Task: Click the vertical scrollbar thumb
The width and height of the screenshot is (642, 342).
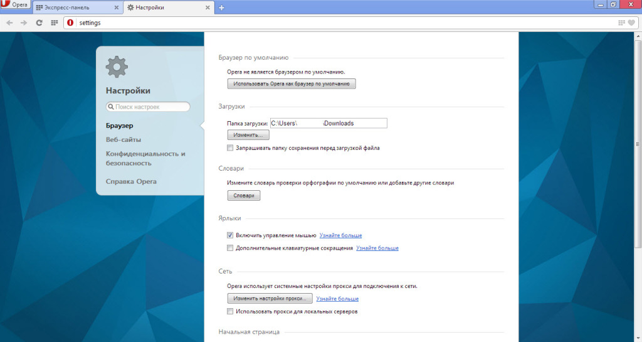Action: pyautogui.click(x=638, y=143)
